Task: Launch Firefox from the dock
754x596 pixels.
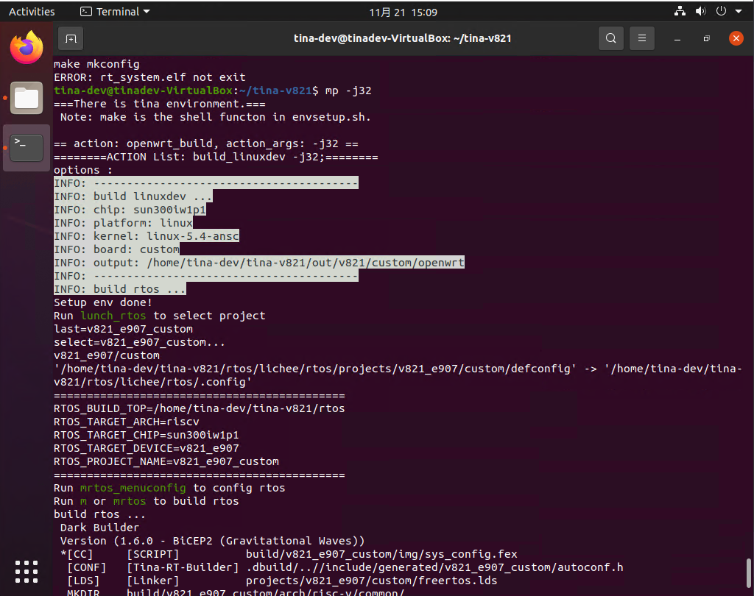Action: pos(27,49)
